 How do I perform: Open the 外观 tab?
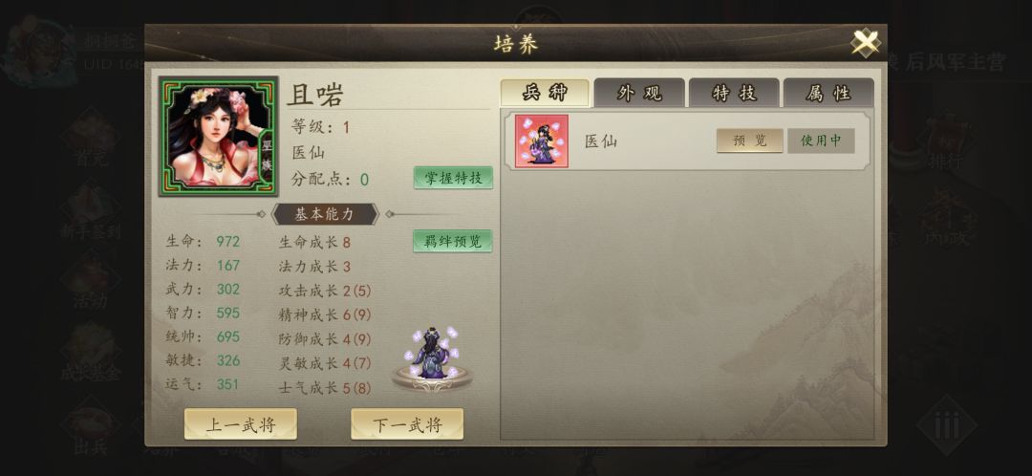pos(639,94)
